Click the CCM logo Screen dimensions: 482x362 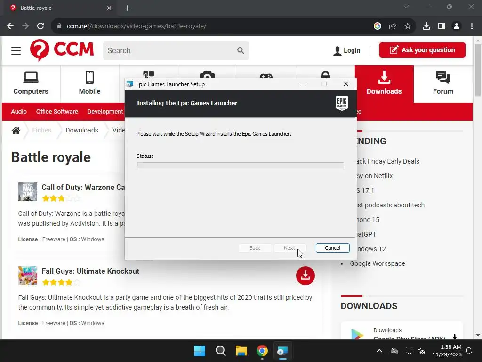click(62, 50)
